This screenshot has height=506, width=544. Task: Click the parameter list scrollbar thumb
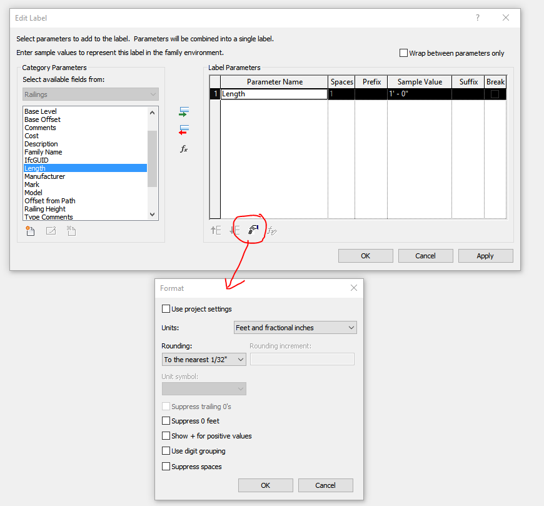tap(153, 159)
